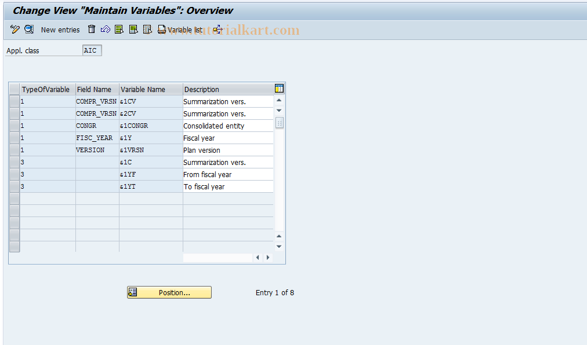
Task: Click the vertical scrollbar thumb handle
Action: [279, 123]
